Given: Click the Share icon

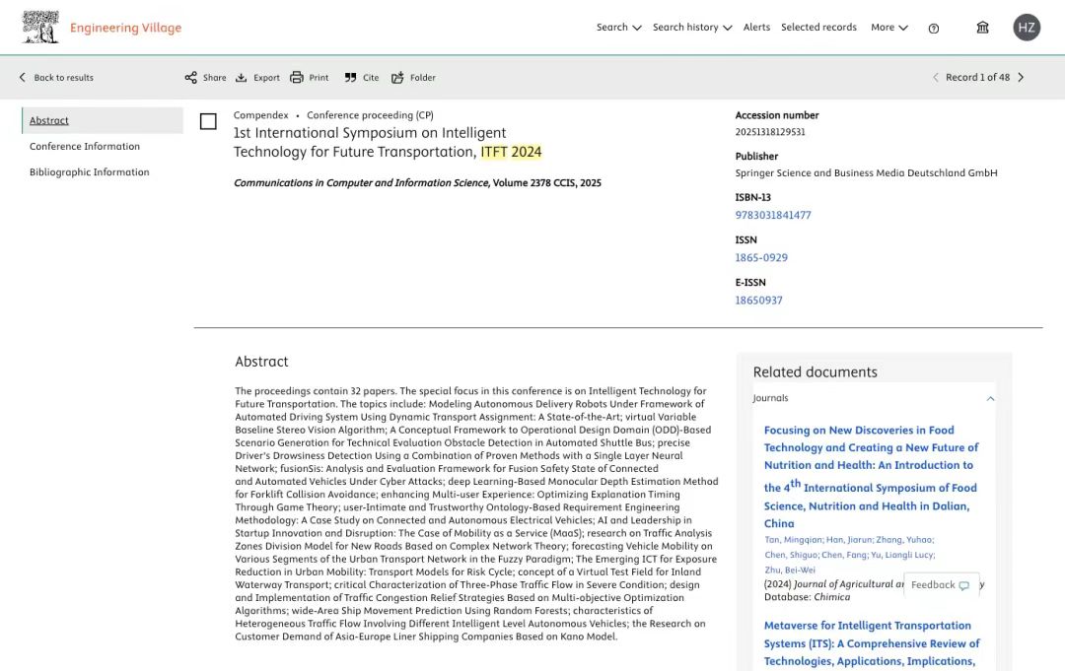Looking at the screenshot, I should coord(191,77).
